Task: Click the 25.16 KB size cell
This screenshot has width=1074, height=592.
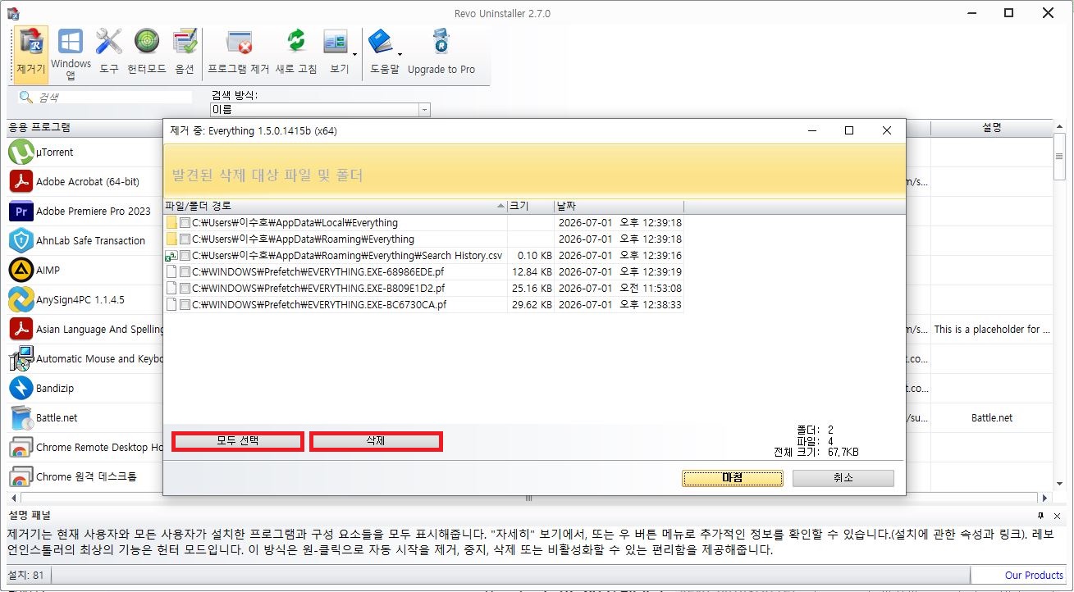Action: tap(532, 289)
